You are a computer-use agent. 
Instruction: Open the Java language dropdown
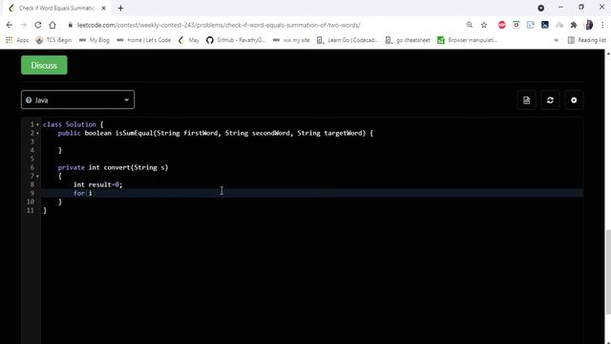(x=78, y=99)
